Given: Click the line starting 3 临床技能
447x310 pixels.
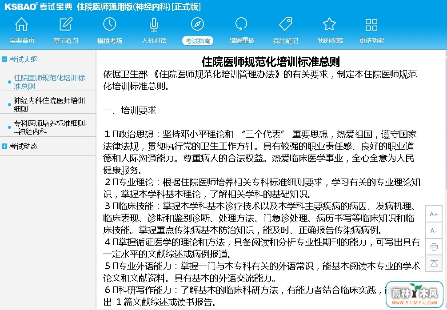Looking at the screenshot, I should [x=260, y=206].
